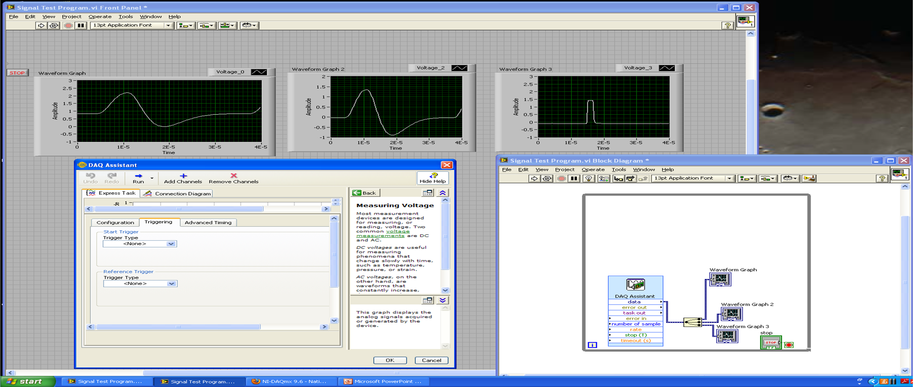Collapse upper help pane with double chevron
913x387 pixels.
point(443,193)
